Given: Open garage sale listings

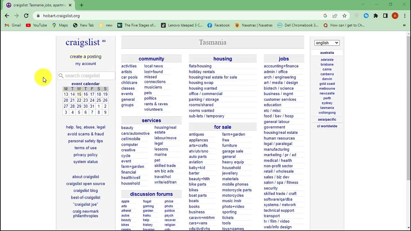Looking at the screenshot, I should pyautogui.click(x=232, y=151).
